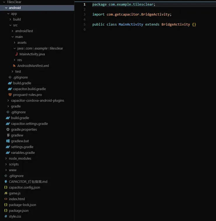The width and height of the screenshot is (216, 221).
Task: Click the Gradle elephant icon for capacitor.build.gradle
Action: (10, 89)
